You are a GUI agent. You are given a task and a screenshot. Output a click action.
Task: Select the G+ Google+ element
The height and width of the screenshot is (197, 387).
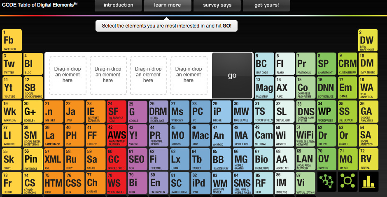(33, 111)
